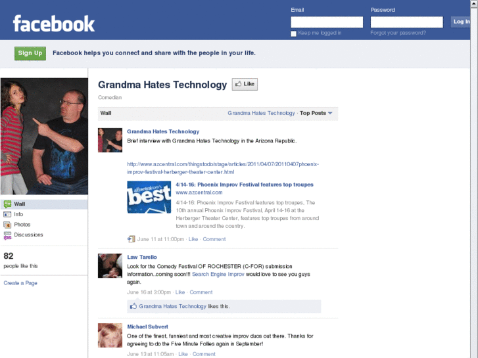Click the Like button beside the page title
478x358 pixels.
click(x=245, y=84)
